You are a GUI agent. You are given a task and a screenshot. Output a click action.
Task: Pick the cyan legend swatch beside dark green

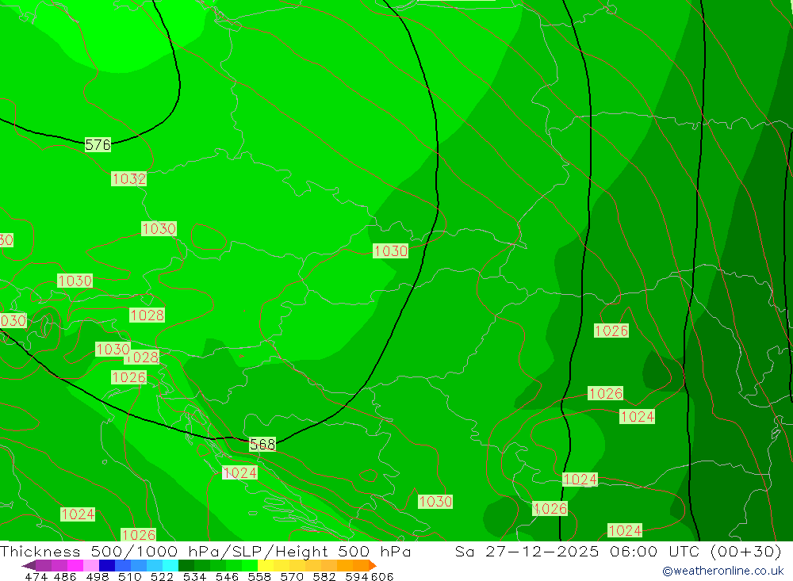click(x=170, y=565)
